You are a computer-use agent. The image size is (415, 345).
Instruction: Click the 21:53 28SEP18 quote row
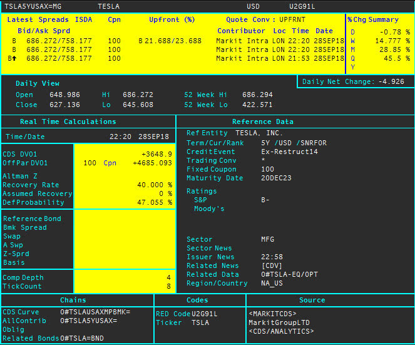point(175,58)
